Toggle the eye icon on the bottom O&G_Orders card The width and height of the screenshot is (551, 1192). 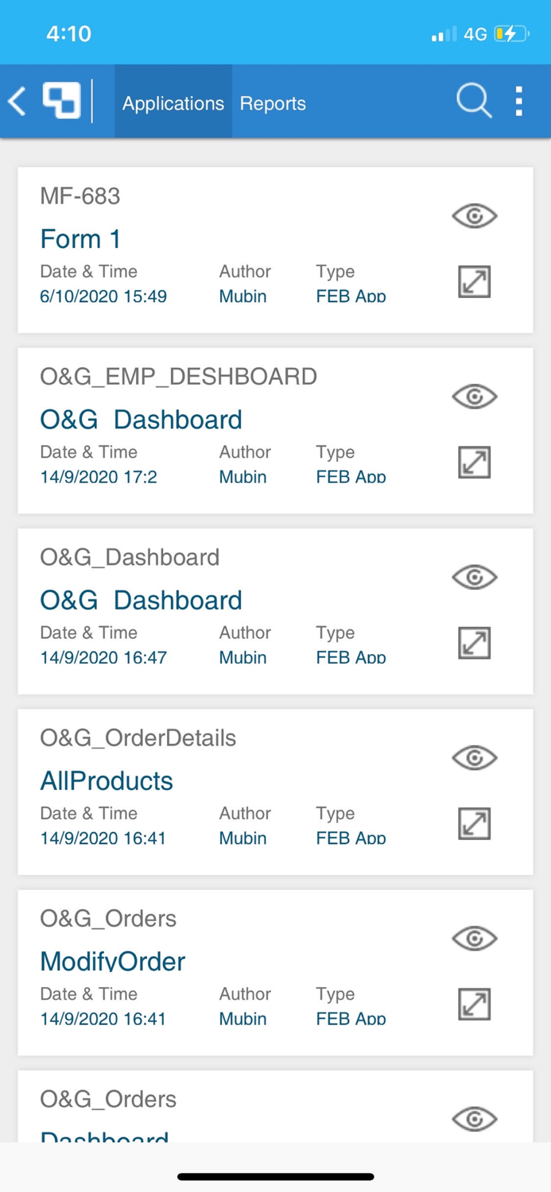coord(474,1120)
